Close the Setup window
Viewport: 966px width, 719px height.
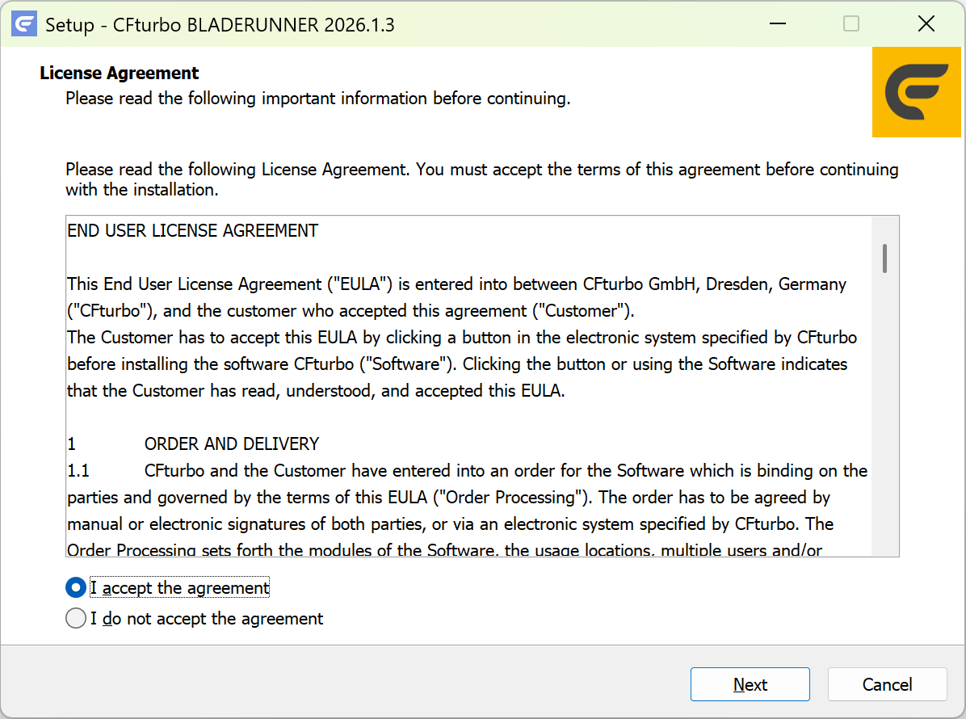tap(926, 24)
